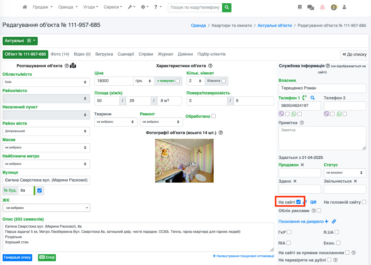Open the user profile icon
Screen dimensions: 371x265
point(344,7)
